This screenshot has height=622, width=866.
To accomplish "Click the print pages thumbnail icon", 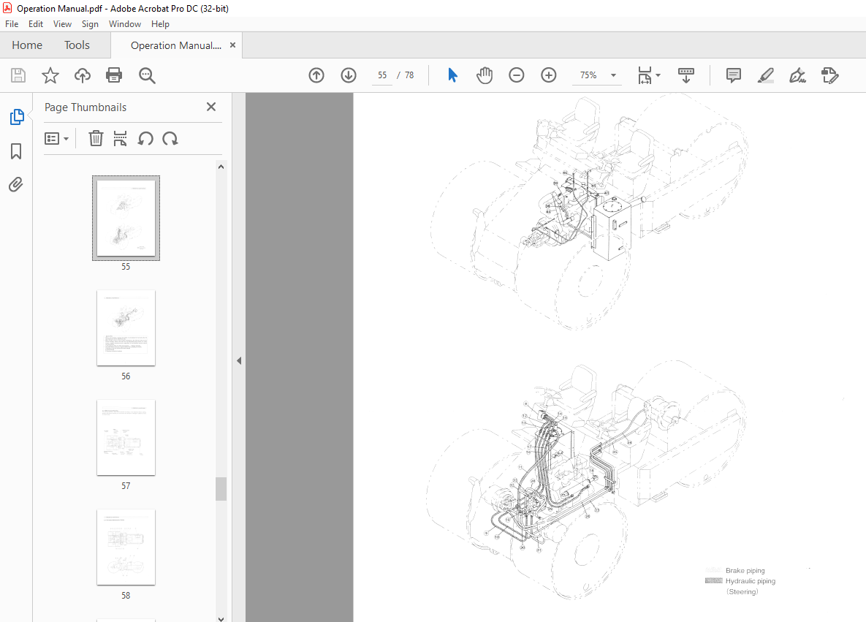I will [x=120, y=138].
